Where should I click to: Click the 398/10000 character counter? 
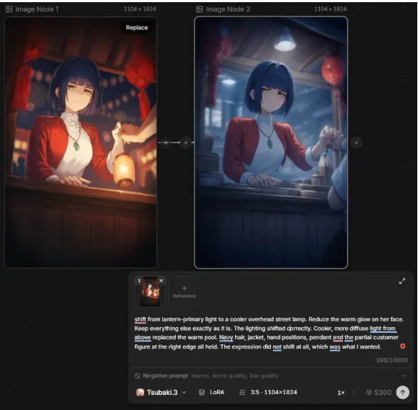(x=391, y=360)
